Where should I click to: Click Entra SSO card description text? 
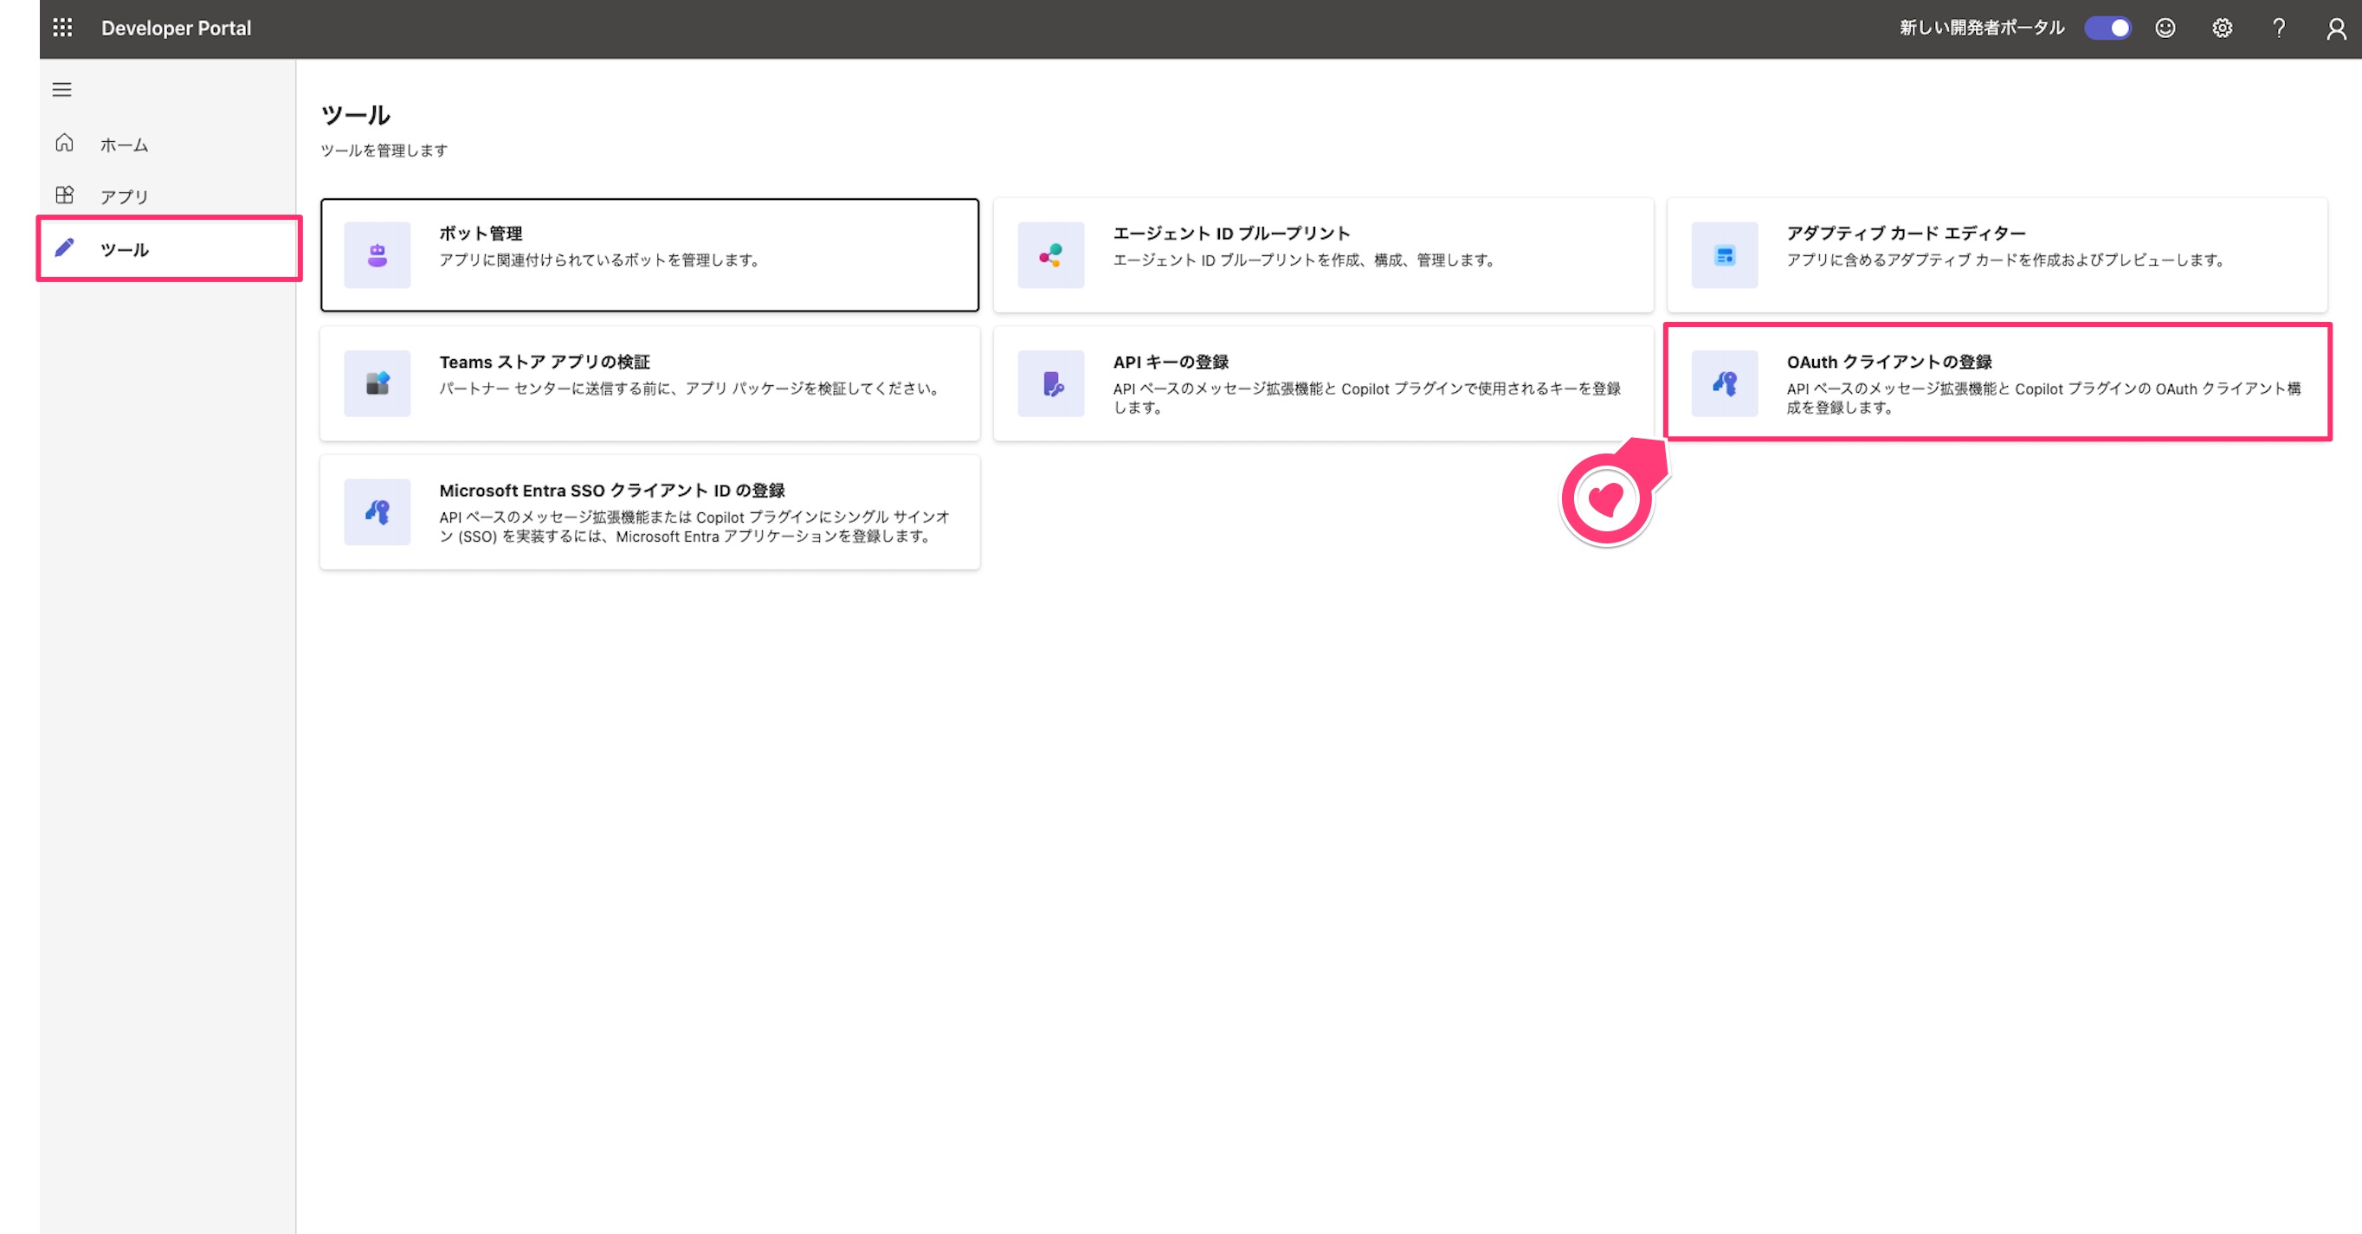(694, 527)
